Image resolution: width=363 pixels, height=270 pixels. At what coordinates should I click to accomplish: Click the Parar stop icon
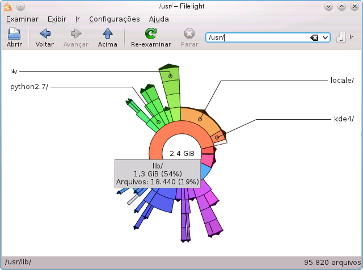tap(189, 37)
